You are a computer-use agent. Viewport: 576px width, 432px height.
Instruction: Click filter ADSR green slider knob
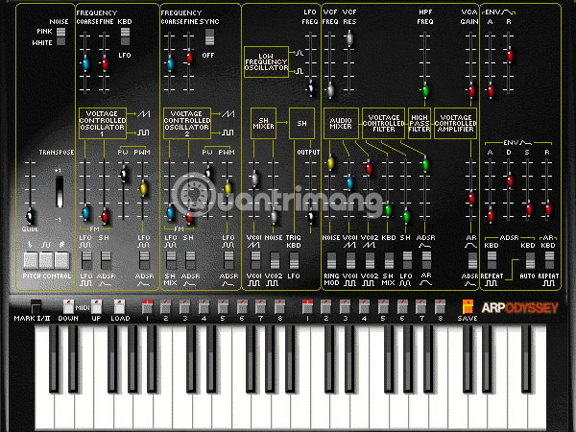pyautogui.click(x=425, y=164)
